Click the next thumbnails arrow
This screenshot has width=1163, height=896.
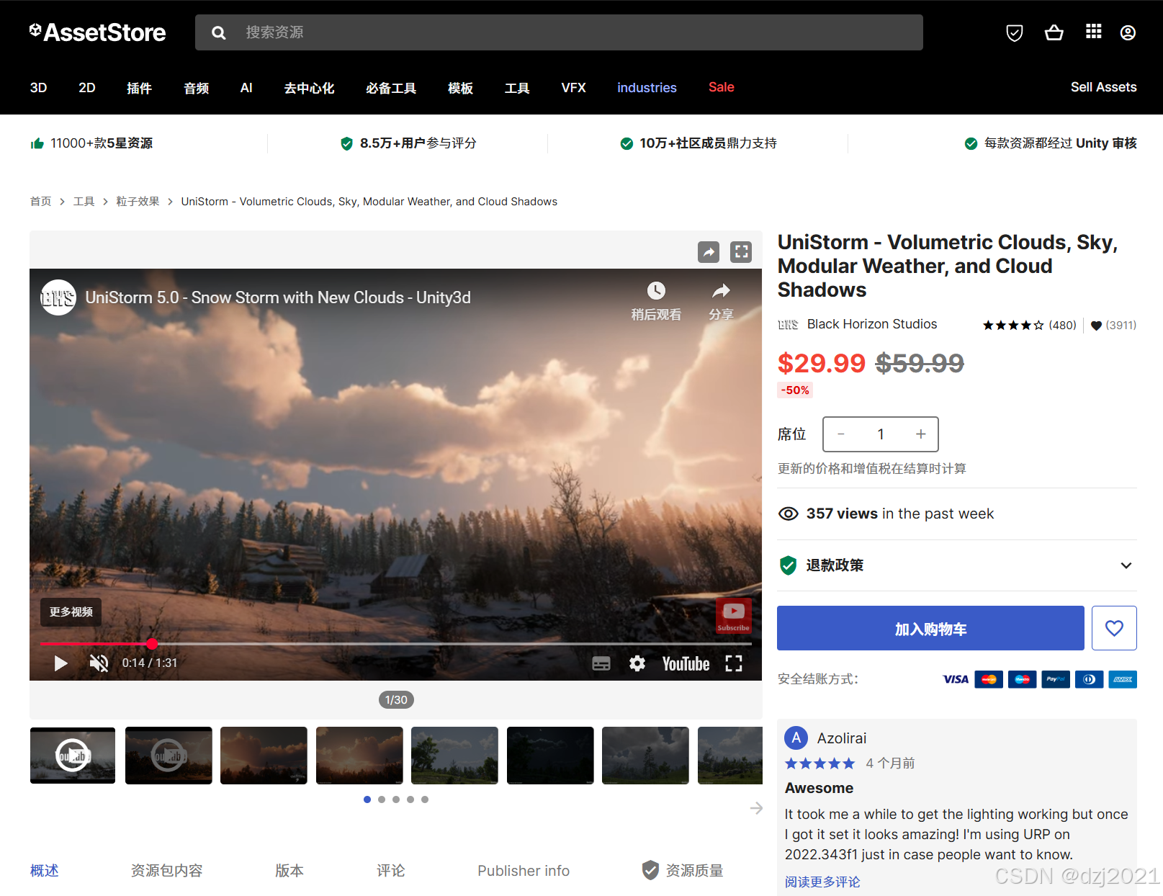point(756,808)
